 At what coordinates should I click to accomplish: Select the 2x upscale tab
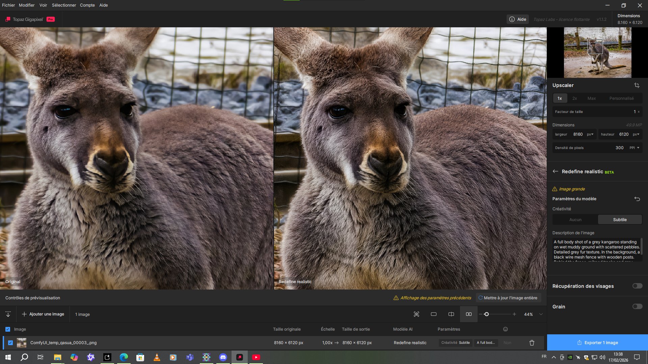(x=574, y=98)
